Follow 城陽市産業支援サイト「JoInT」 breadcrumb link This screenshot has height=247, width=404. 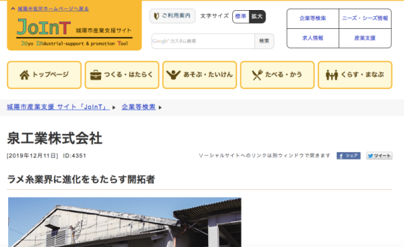pos(58,107)
